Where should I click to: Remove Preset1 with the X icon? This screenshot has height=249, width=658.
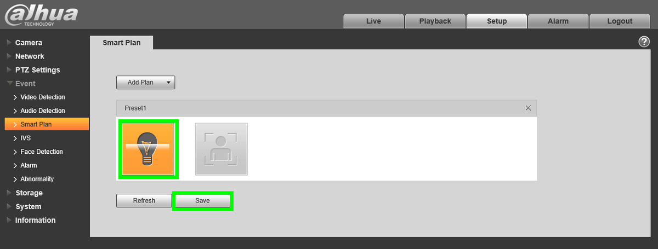click(x=528, y=108)
